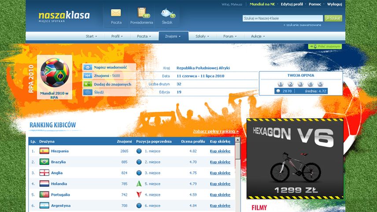The image size is (377, 212).
Task: Click Kup skórkę for Brazylia
Action: point(220,162)
